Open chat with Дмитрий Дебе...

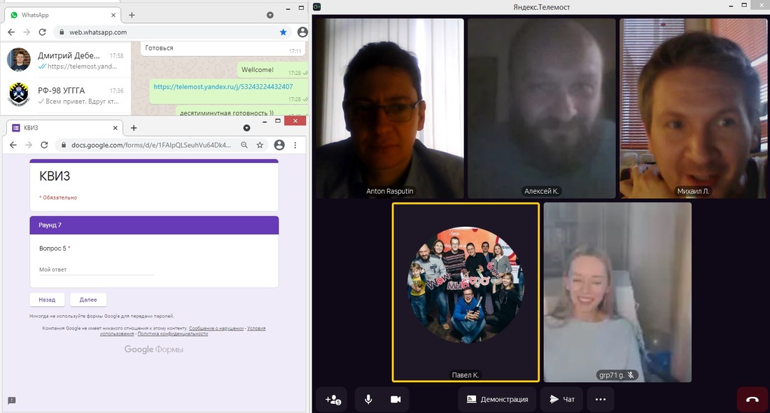coord(66,60)
